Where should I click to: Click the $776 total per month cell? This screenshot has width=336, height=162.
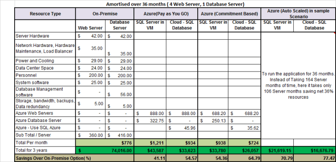[x=105, y=143]
